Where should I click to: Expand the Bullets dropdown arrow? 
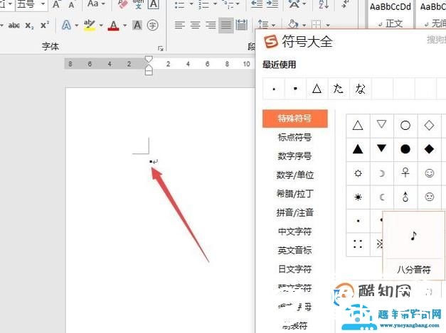pos(191,4)
